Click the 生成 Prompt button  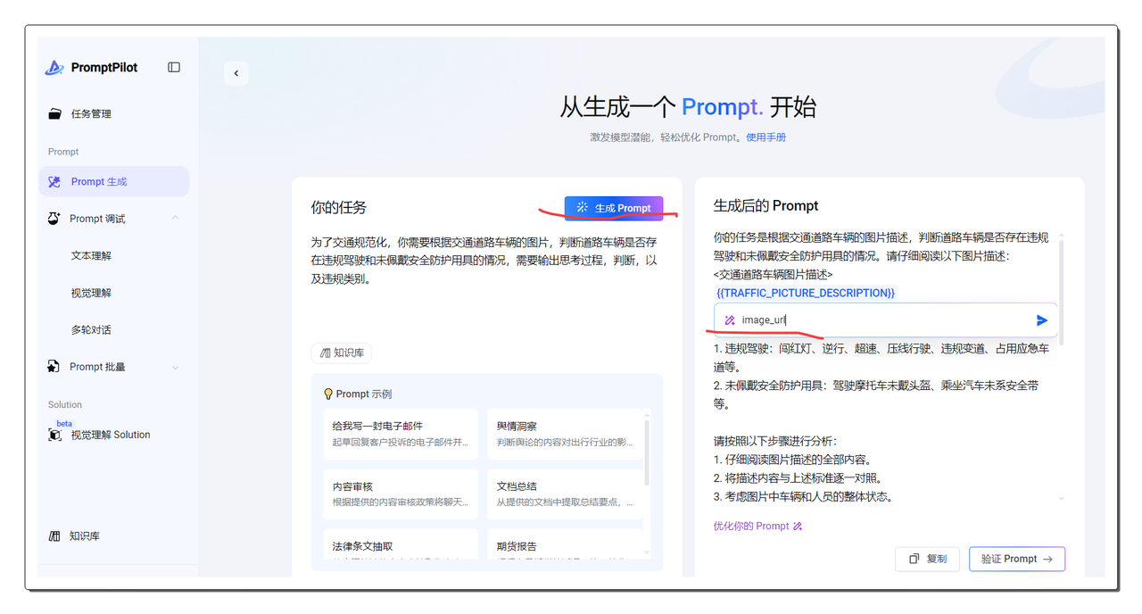614,208
